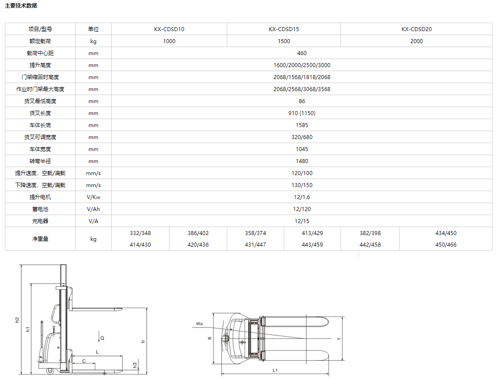Click body length value 1585
The image size is (502, 379).
click(301, 125)
